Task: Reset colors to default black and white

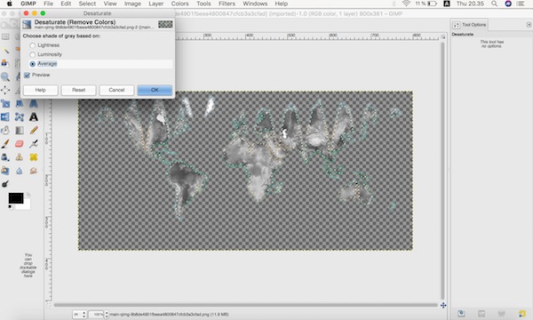Action: click(x=11, y=207)
